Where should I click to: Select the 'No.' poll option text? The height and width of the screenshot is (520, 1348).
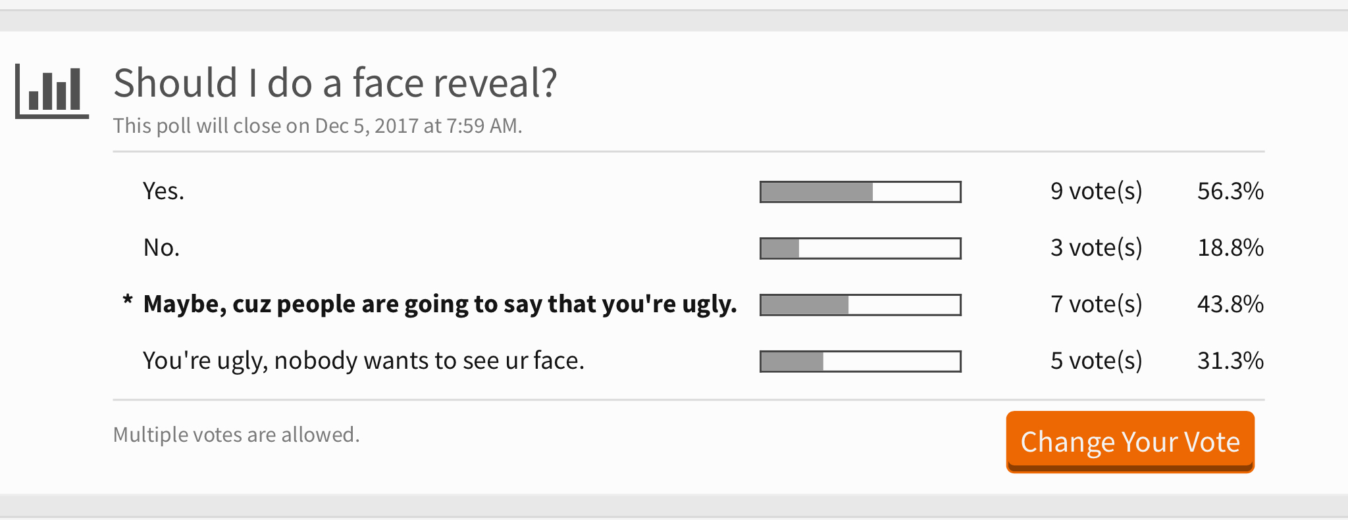(x=162, y=248)
